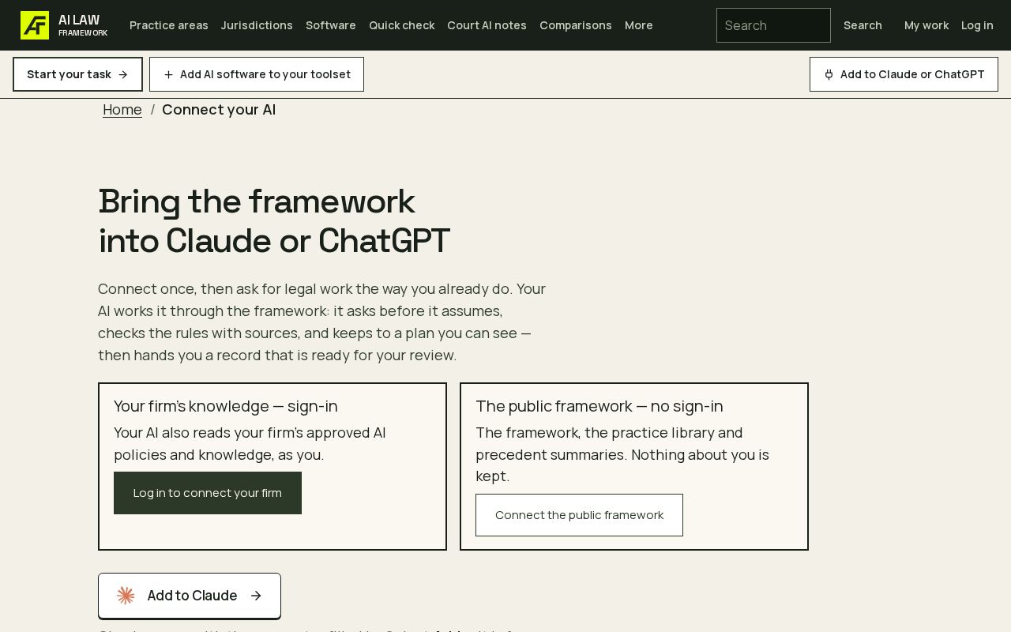Click the plug icon beside Add to Claude or ChatGPT
Viewport: 1011px width, 632px height.
(829, 74)
